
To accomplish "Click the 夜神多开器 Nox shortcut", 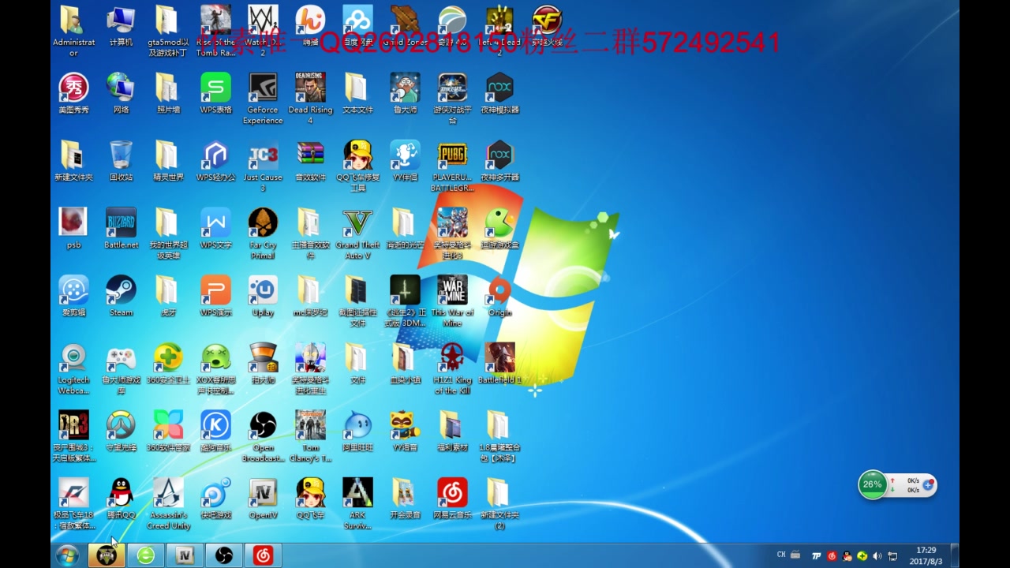I will click(x=499, y=162).
